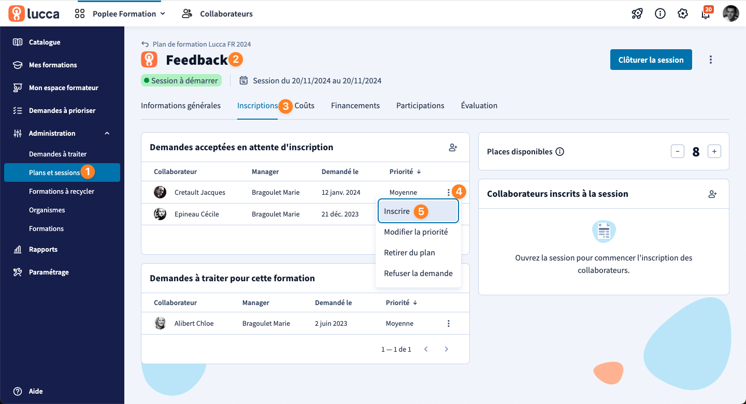
Task: Click the Administration sliders icon
Action: click(x=18, y=133)
